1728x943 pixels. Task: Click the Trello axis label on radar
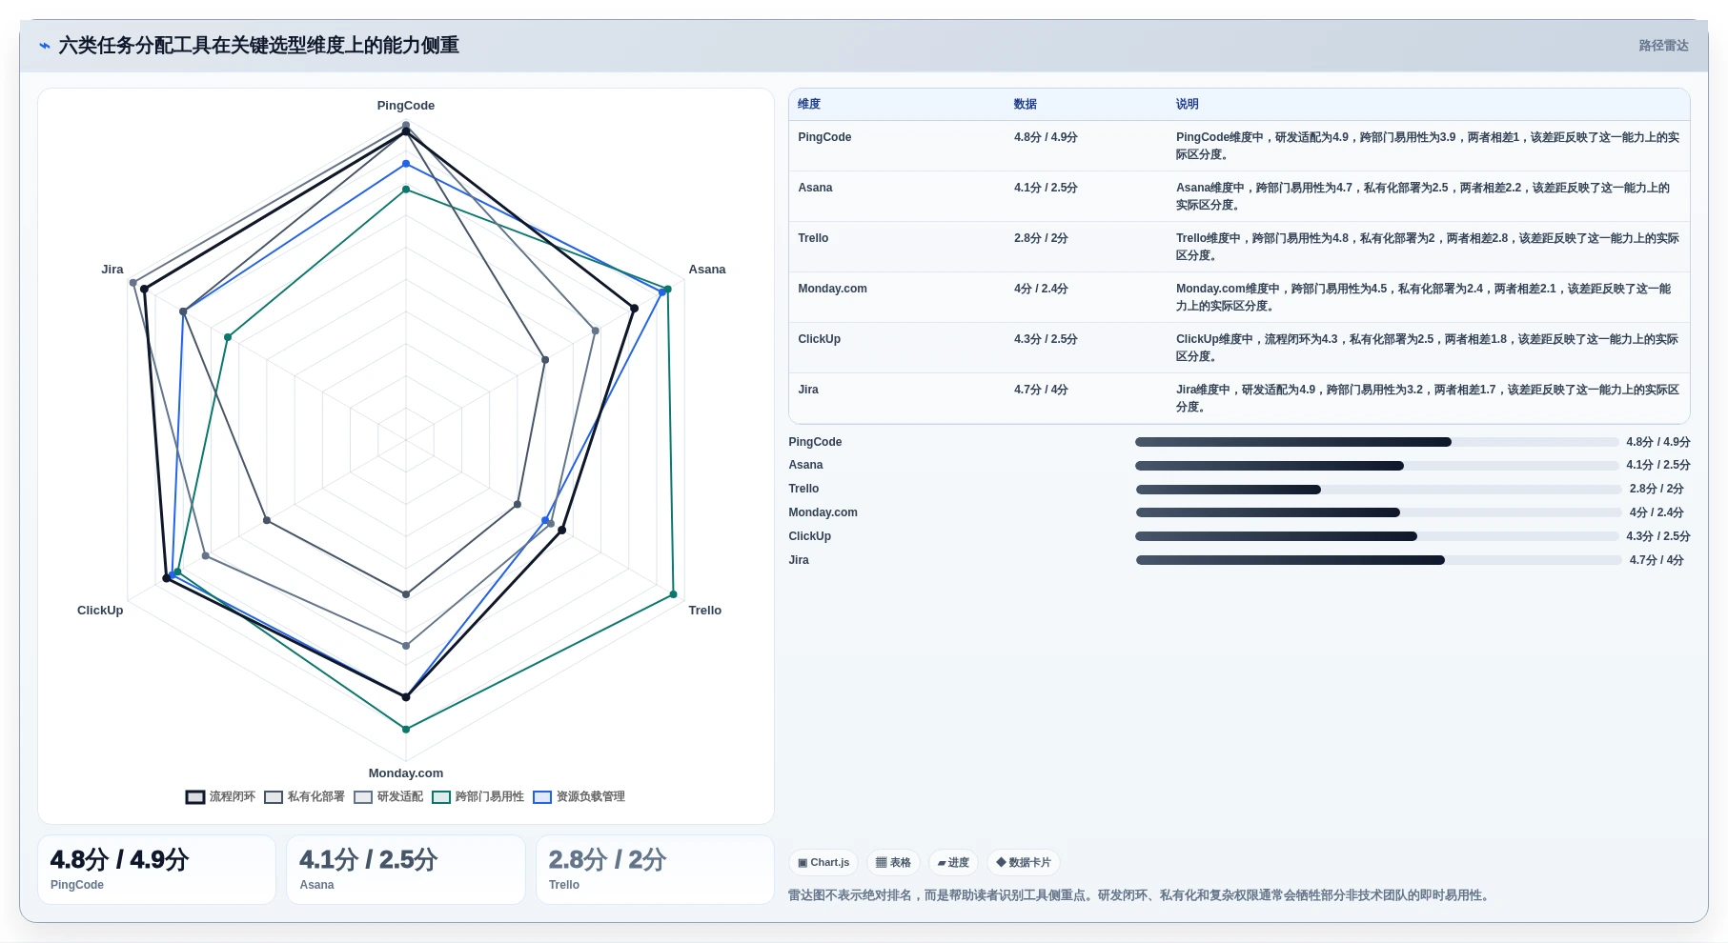tap(705, 611)
